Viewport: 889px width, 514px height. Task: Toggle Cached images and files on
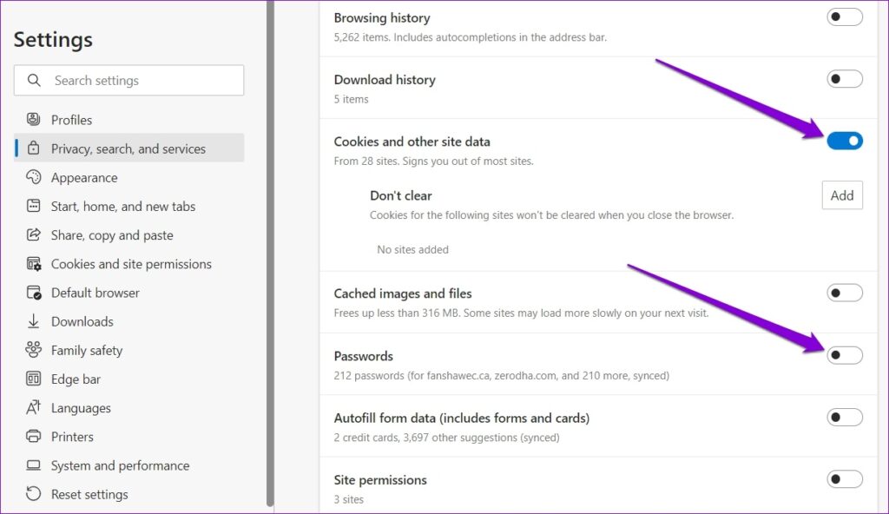(x=844, y=293)
